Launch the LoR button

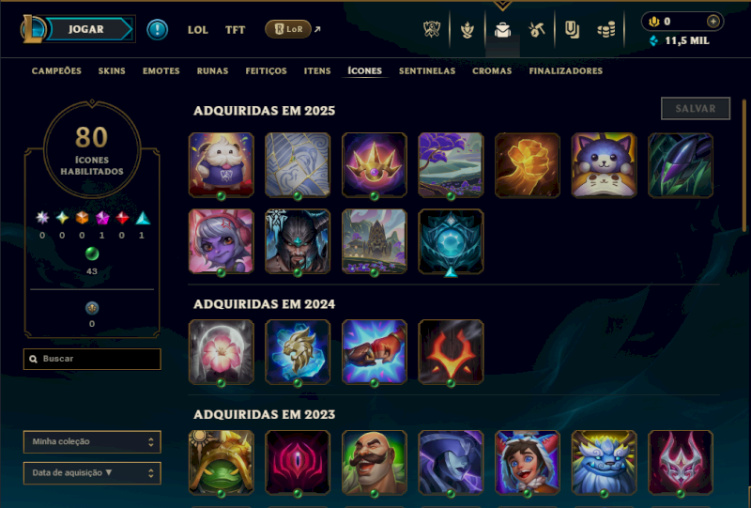pos(288,29)
